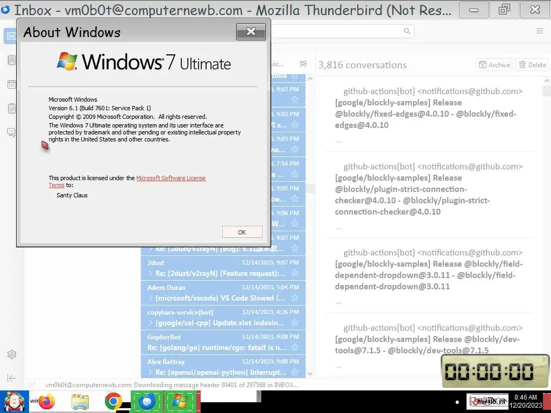The image size is (551, 413).
Task: Click OK in About Windows dialog
Action: pyautogui.click(x=242, y=232)
